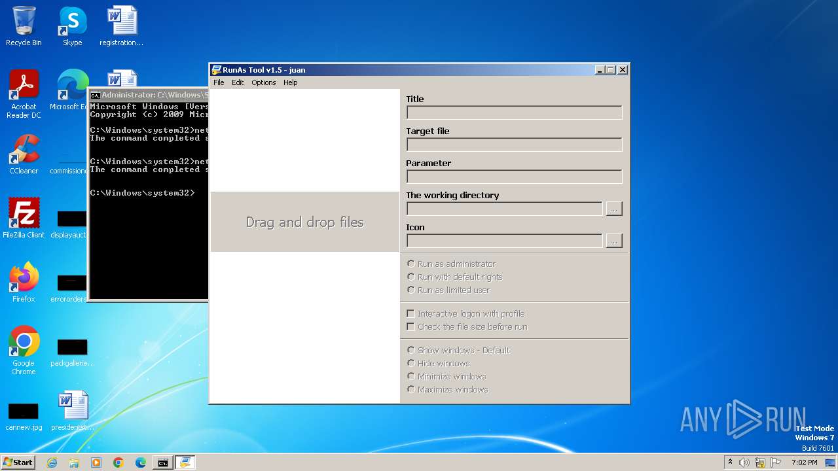Launch FileZilla Client shortcut
The width and height of the screenshot is (838, 471).
24,218
